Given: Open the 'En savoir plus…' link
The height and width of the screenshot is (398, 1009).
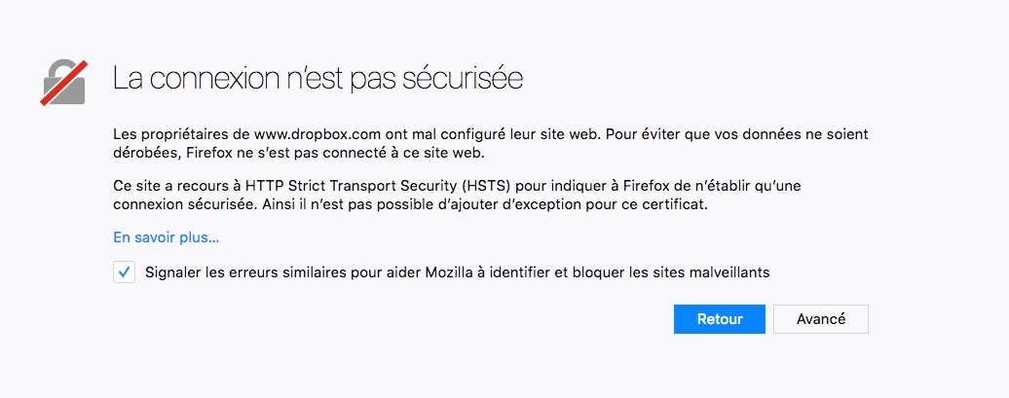Looking at the screenshot, I should [x=167, y=236].
